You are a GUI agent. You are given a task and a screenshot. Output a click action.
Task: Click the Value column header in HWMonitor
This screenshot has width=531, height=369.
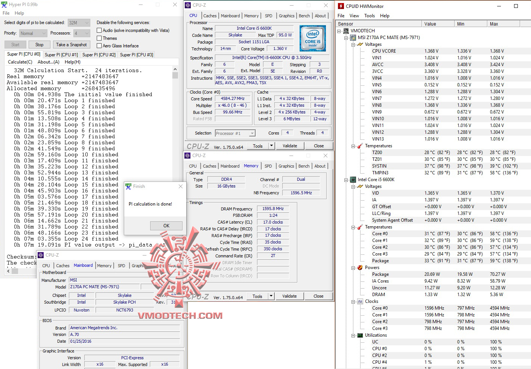pos(438,24)
